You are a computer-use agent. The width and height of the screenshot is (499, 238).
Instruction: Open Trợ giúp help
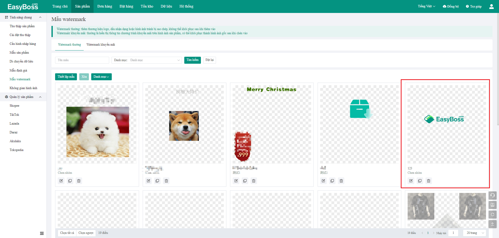coord(474,6)
